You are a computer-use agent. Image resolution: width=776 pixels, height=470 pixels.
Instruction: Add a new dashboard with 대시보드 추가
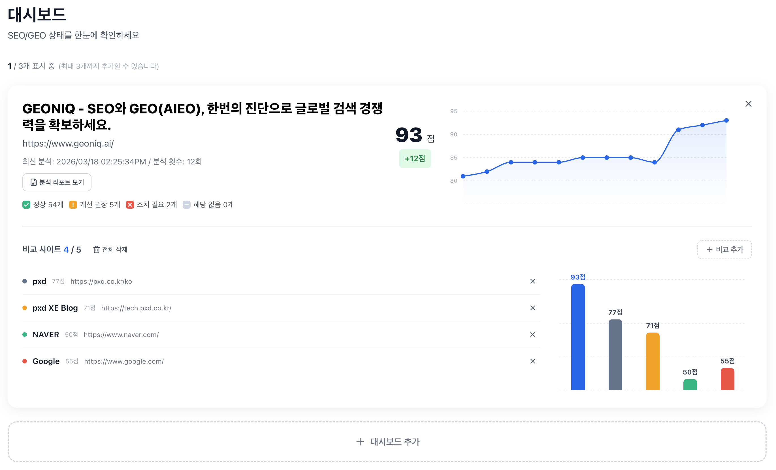(387, 442)
